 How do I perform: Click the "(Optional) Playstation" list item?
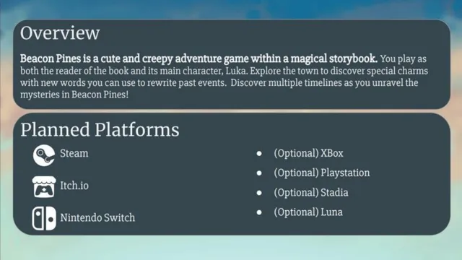[x=322, y=173]
